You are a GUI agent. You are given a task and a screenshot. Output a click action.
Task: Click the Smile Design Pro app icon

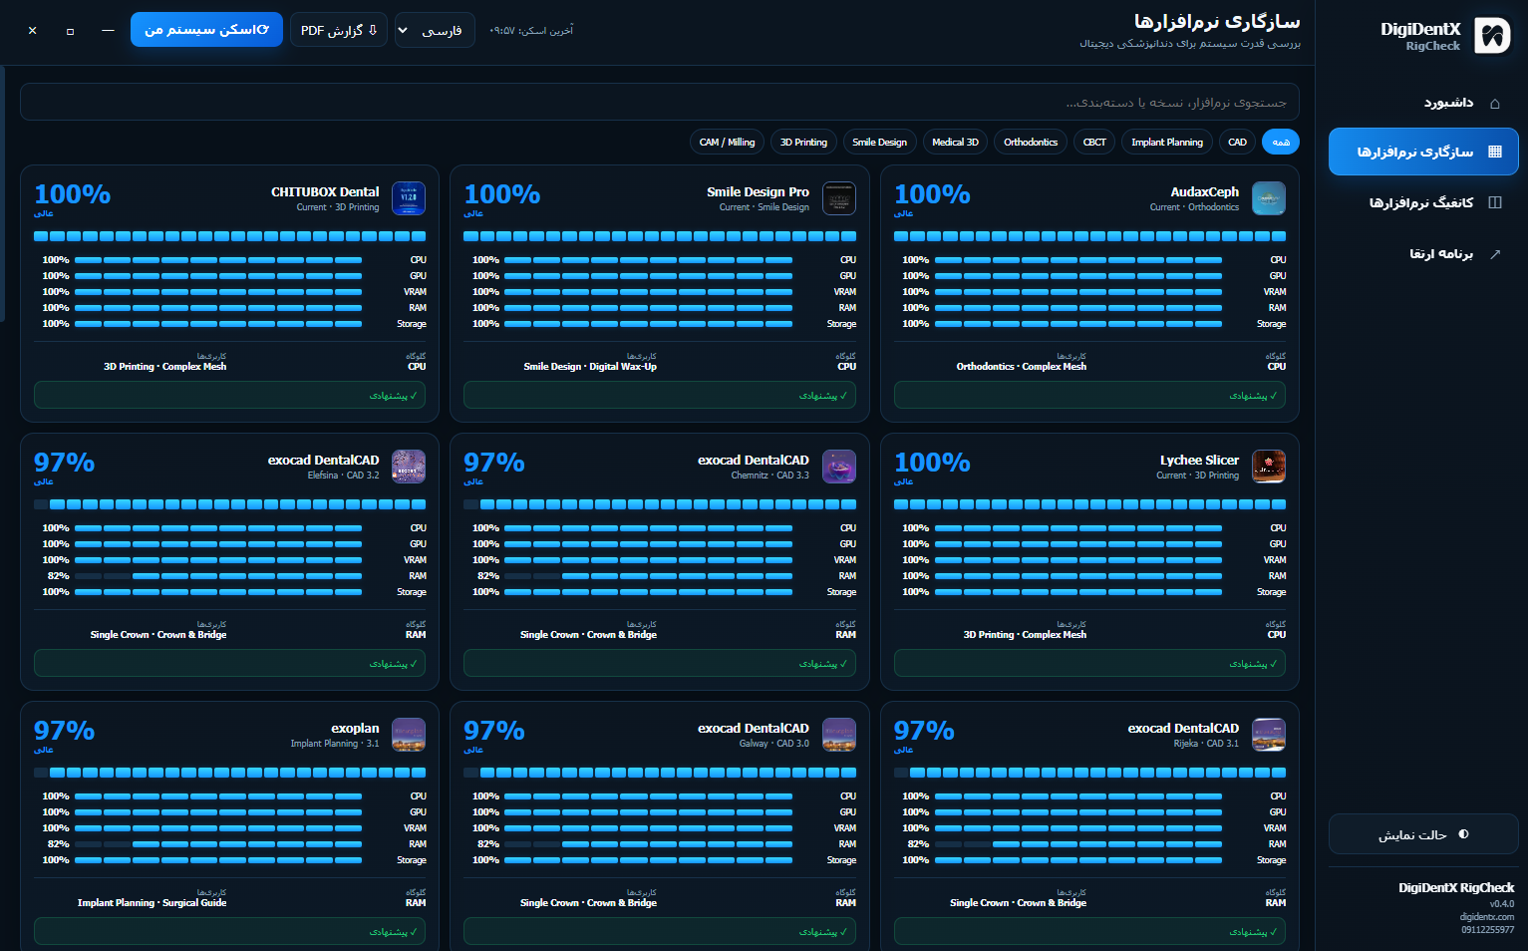click(839, 198)
